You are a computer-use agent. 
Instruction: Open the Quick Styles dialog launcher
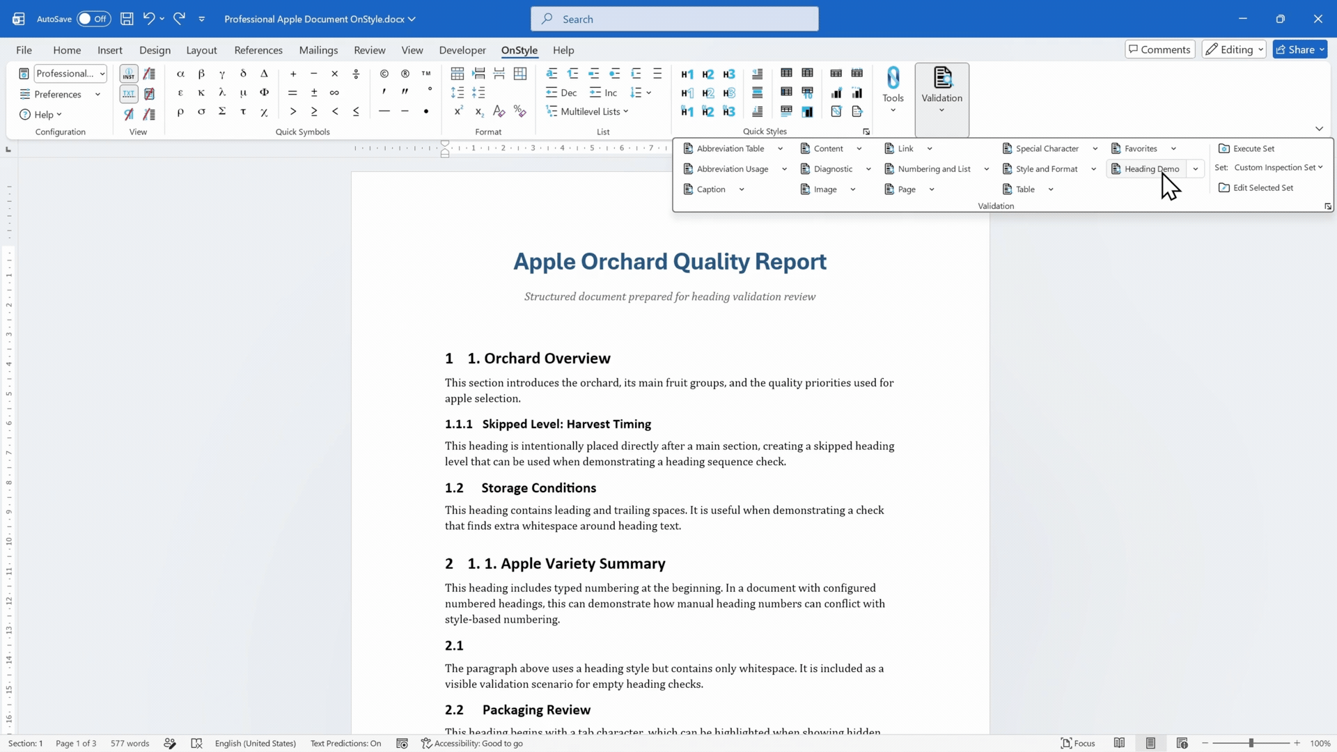pos(866,132)
